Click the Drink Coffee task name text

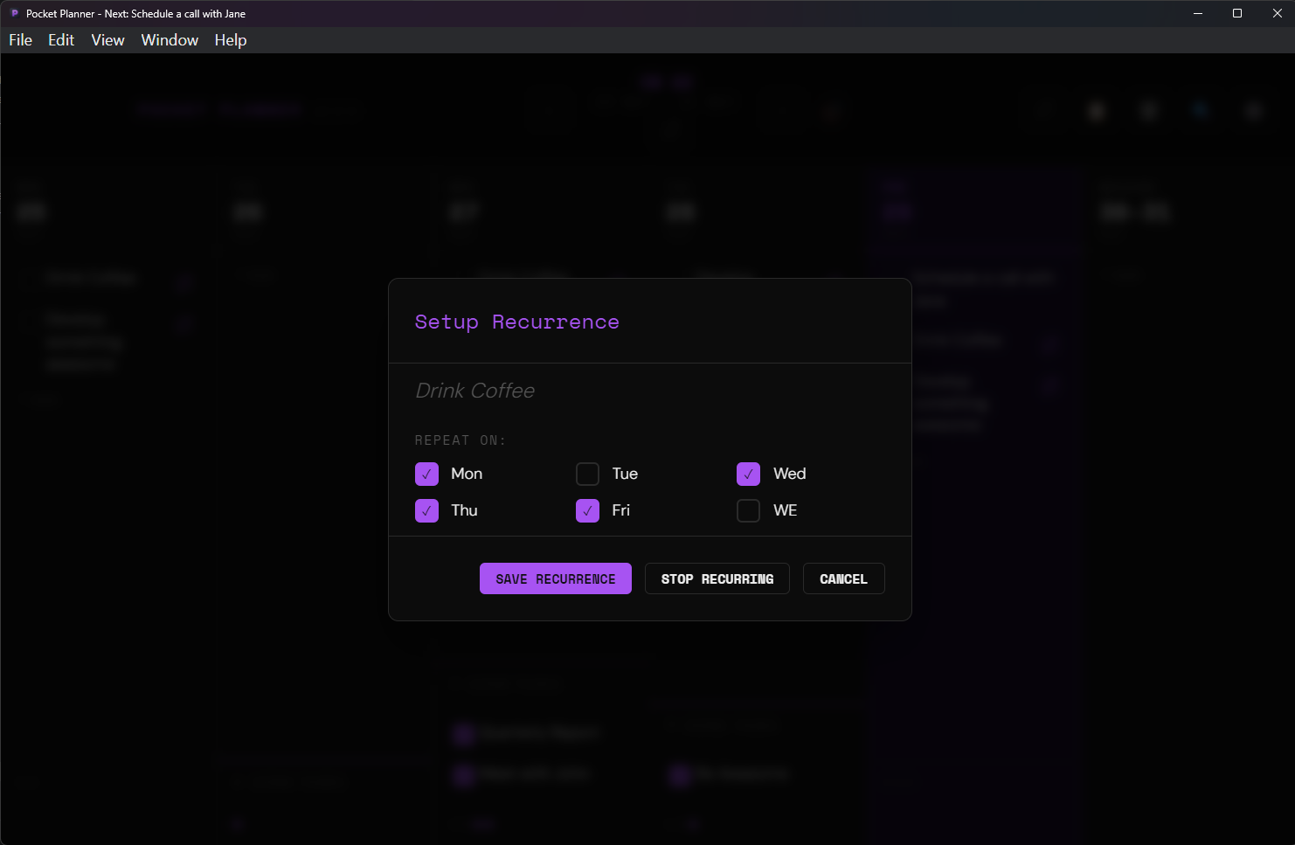tap(475, 391)
